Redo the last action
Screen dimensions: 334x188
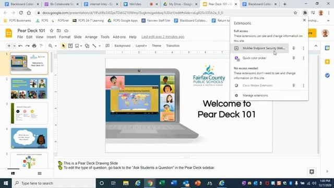point(27,46)
